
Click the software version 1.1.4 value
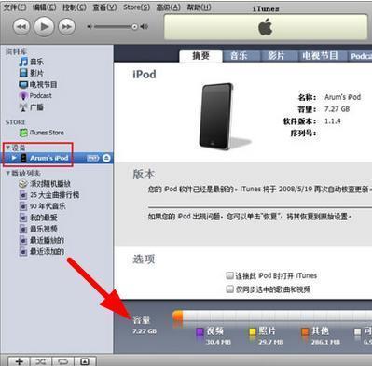pos(333,120)
